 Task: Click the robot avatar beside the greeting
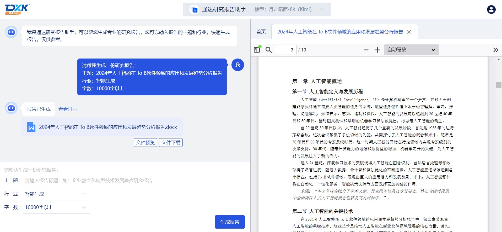point(11,32)
